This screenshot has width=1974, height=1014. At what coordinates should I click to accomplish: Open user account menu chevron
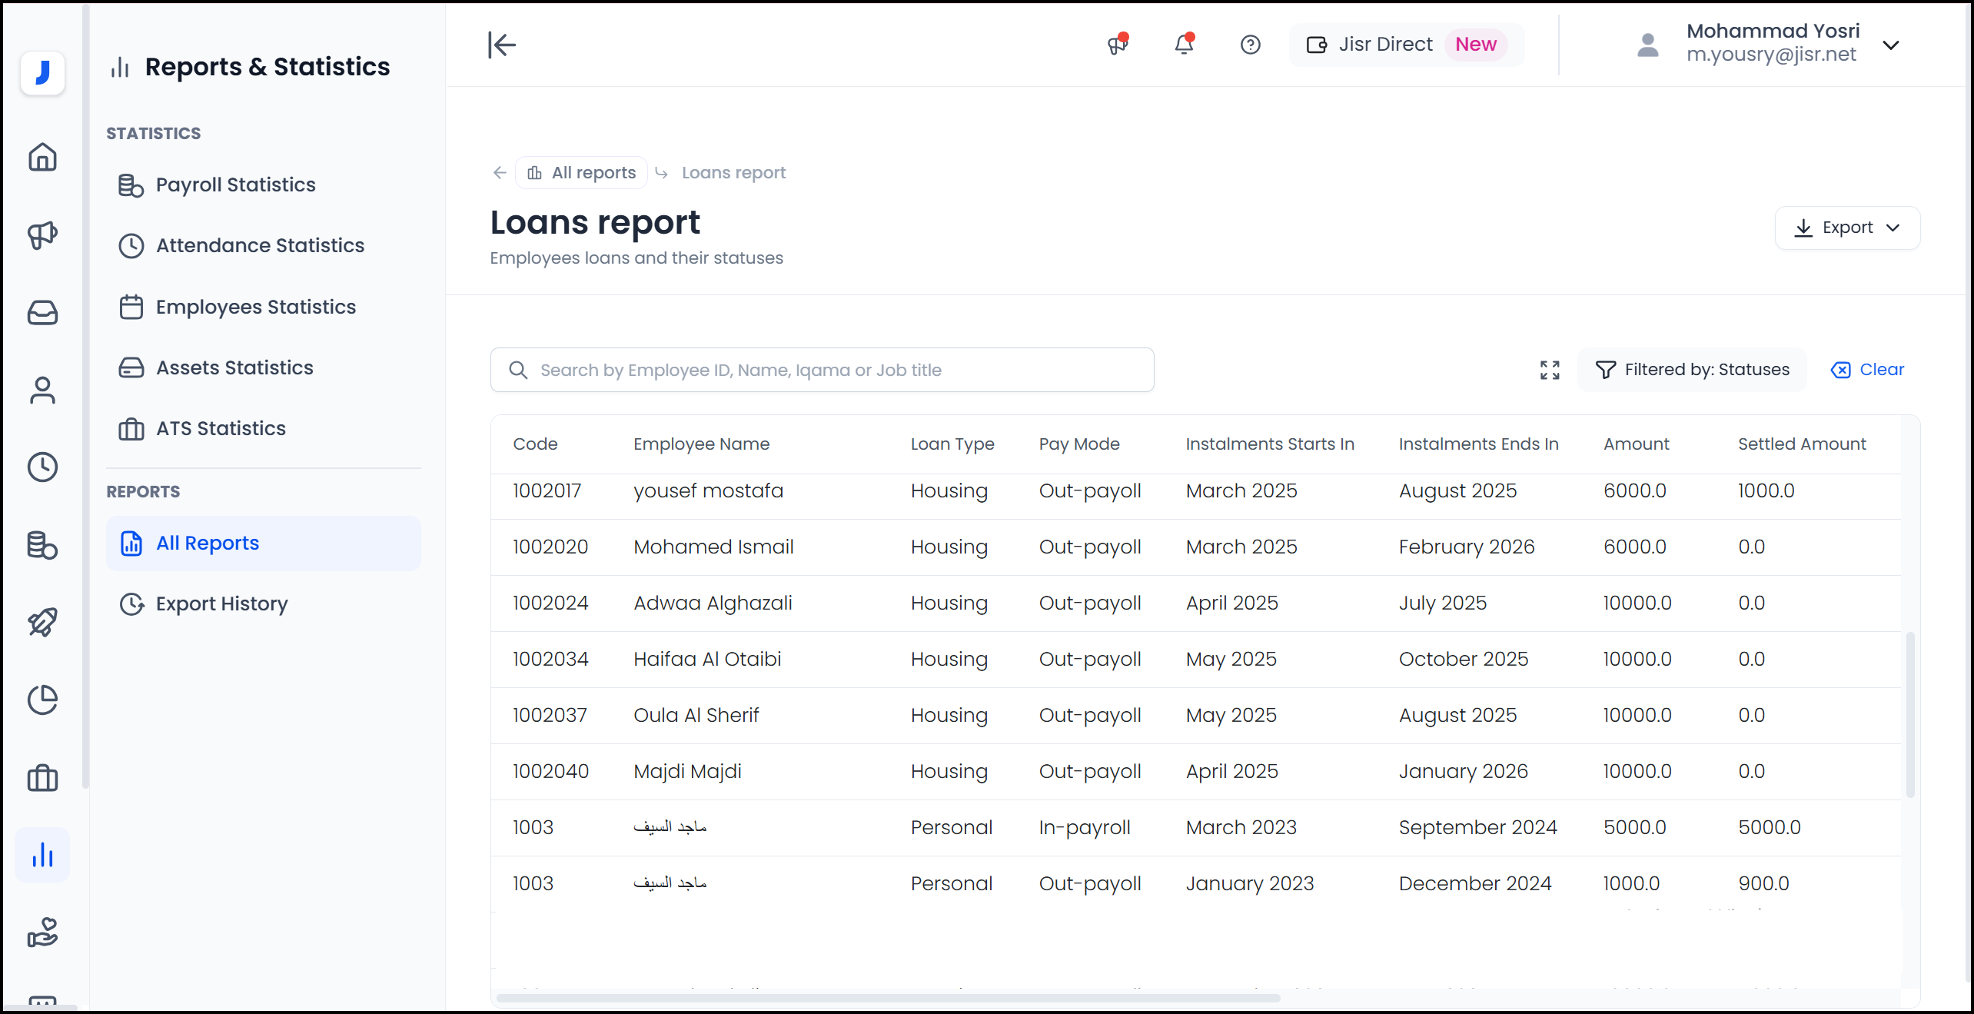click(x=1891, y=45)
